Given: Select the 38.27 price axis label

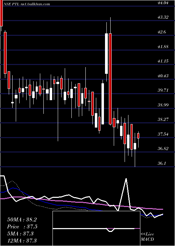Looking at the screenshot, I should (x=163, y=119).
